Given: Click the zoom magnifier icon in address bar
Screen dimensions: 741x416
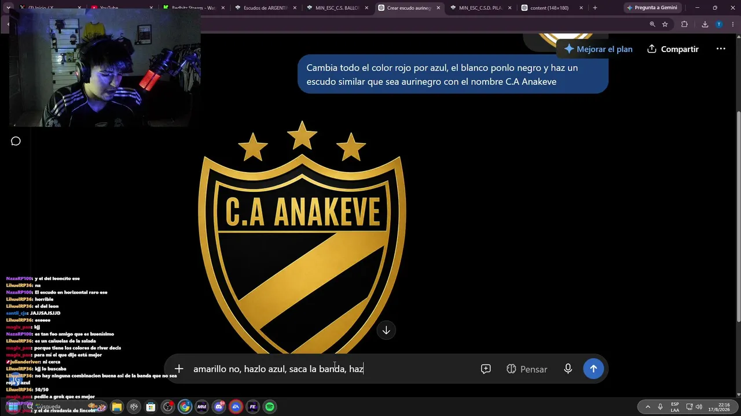Looking at the screenshot, I should 652,24.
